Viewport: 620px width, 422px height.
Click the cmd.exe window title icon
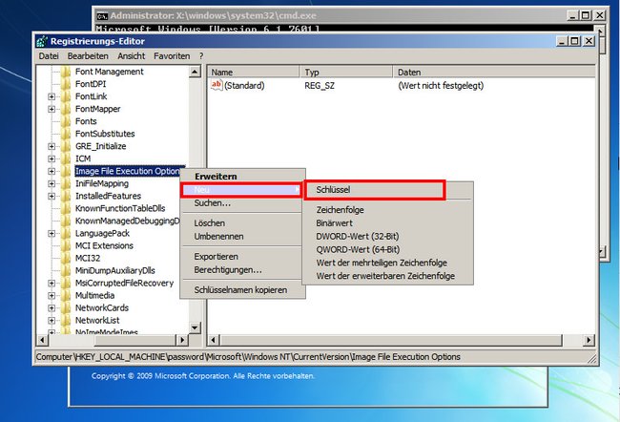pos(102,16)
